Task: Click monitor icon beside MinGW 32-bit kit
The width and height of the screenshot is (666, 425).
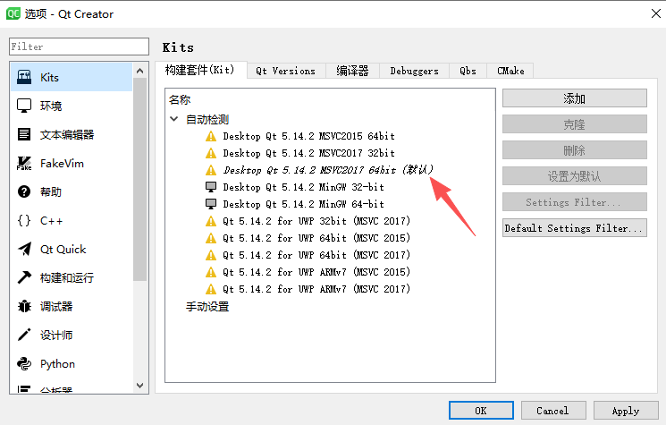Action: 211,187
